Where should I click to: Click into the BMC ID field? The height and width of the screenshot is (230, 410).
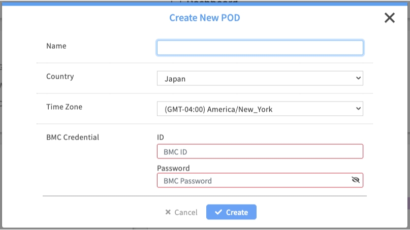pos(260,151)
